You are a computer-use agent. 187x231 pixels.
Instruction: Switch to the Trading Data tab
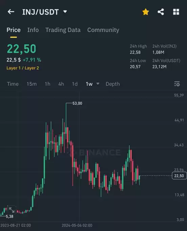63,30
